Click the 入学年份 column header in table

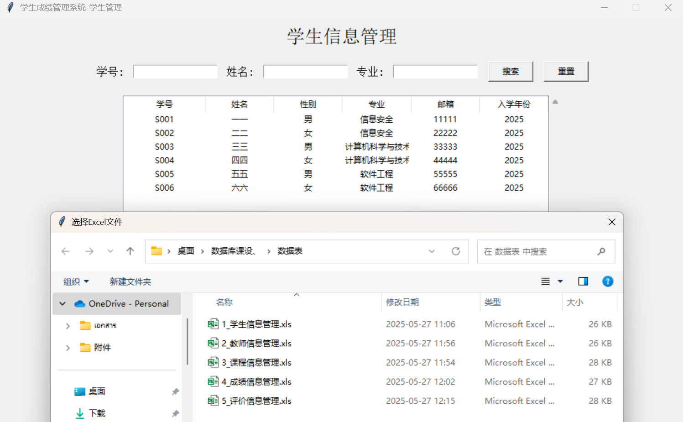(514, 104)
